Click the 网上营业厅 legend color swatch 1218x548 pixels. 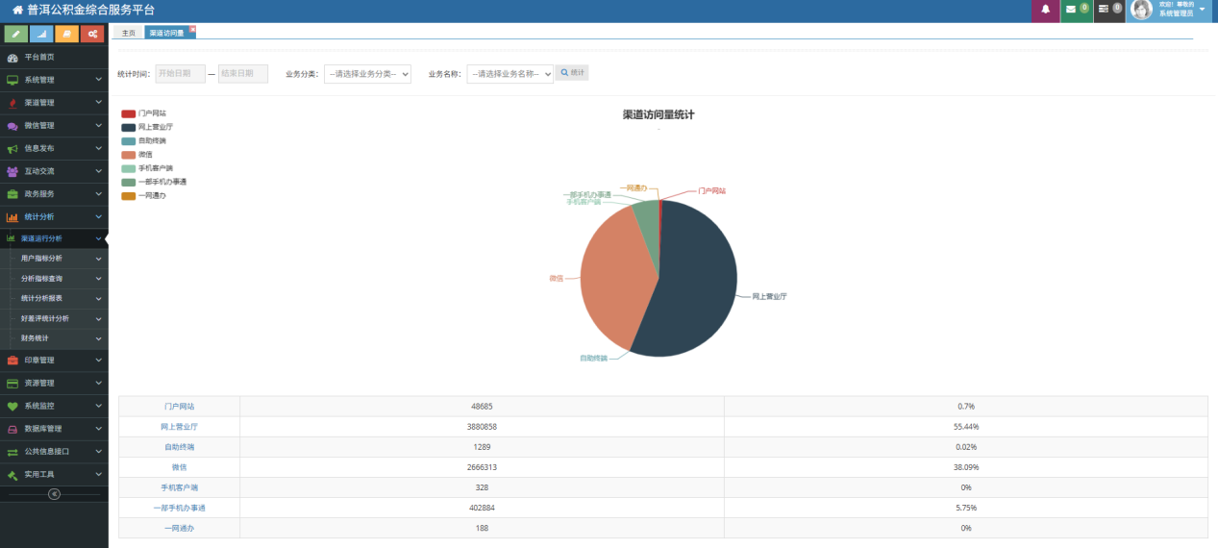(x=128, y=127)
